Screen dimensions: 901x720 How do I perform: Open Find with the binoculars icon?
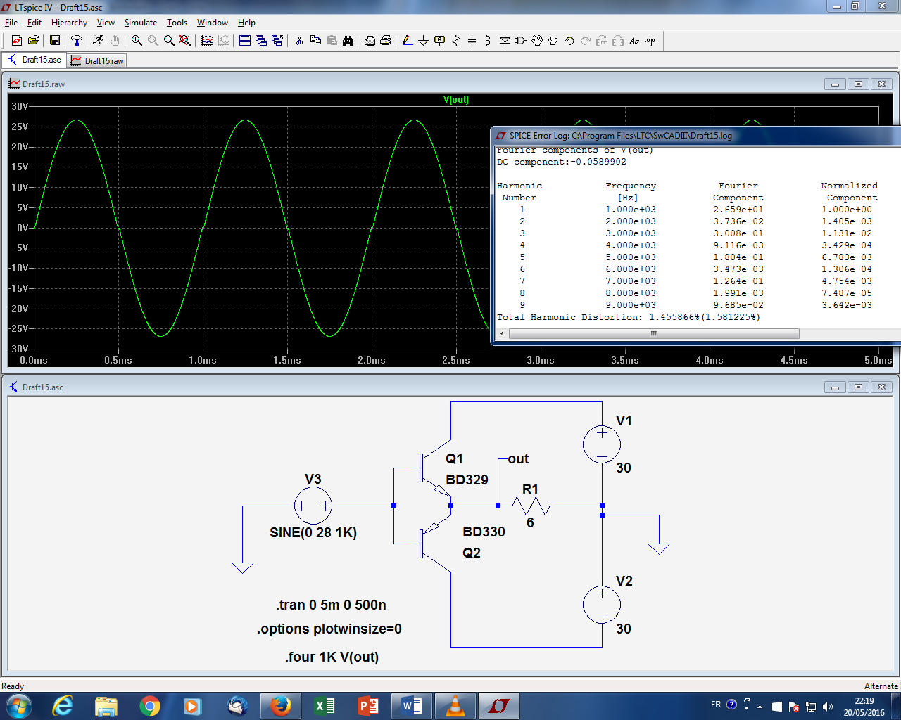(348, 41)
